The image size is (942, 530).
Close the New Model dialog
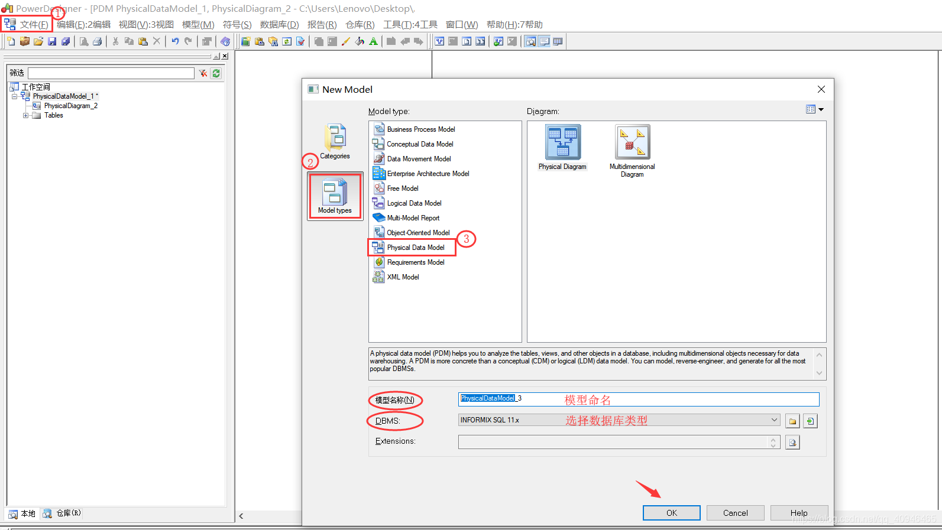[821, 89]
